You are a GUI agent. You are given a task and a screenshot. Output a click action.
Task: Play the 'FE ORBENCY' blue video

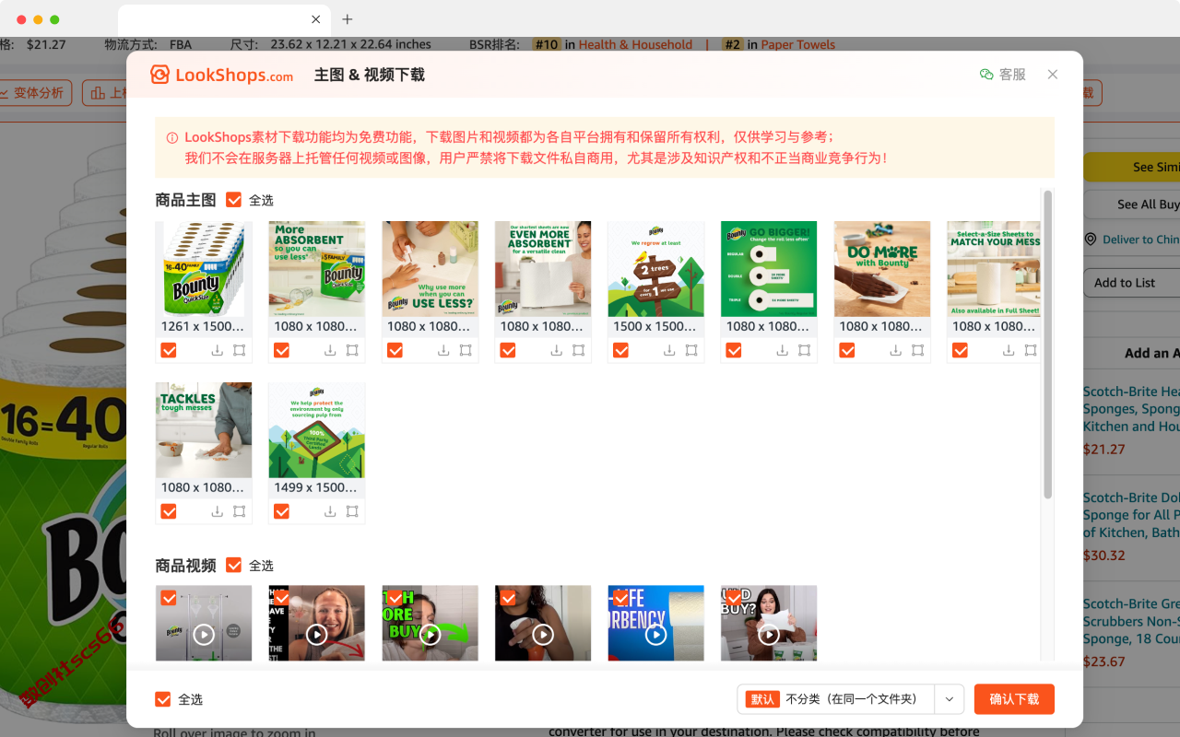pyautogui.click(x=655, y=635)
